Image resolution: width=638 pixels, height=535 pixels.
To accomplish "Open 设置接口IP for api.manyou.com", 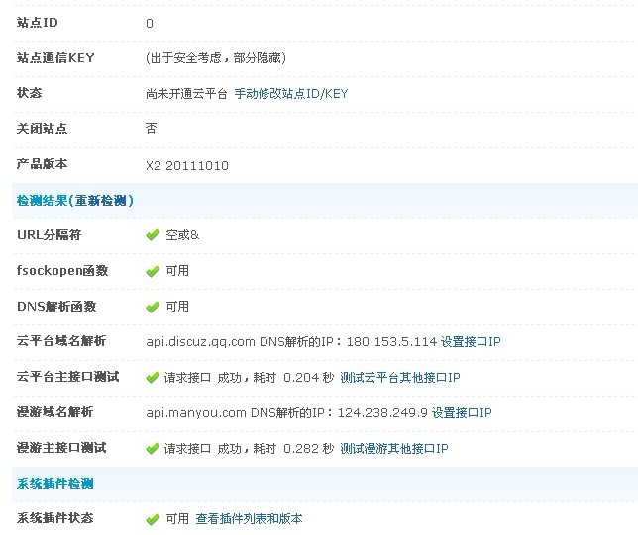I will (x=462, y=413).
